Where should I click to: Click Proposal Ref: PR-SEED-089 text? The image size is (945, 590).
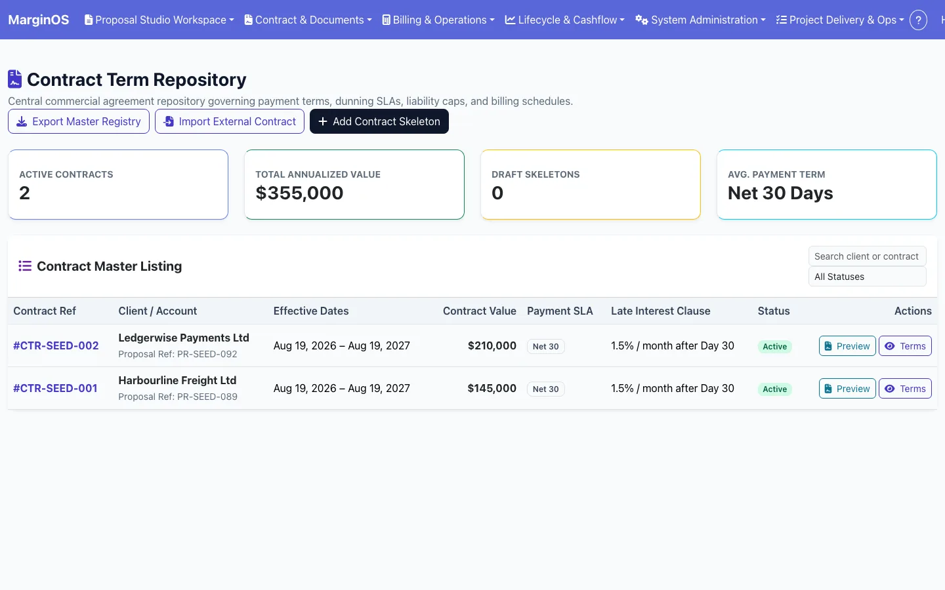(x=178, y=397)
